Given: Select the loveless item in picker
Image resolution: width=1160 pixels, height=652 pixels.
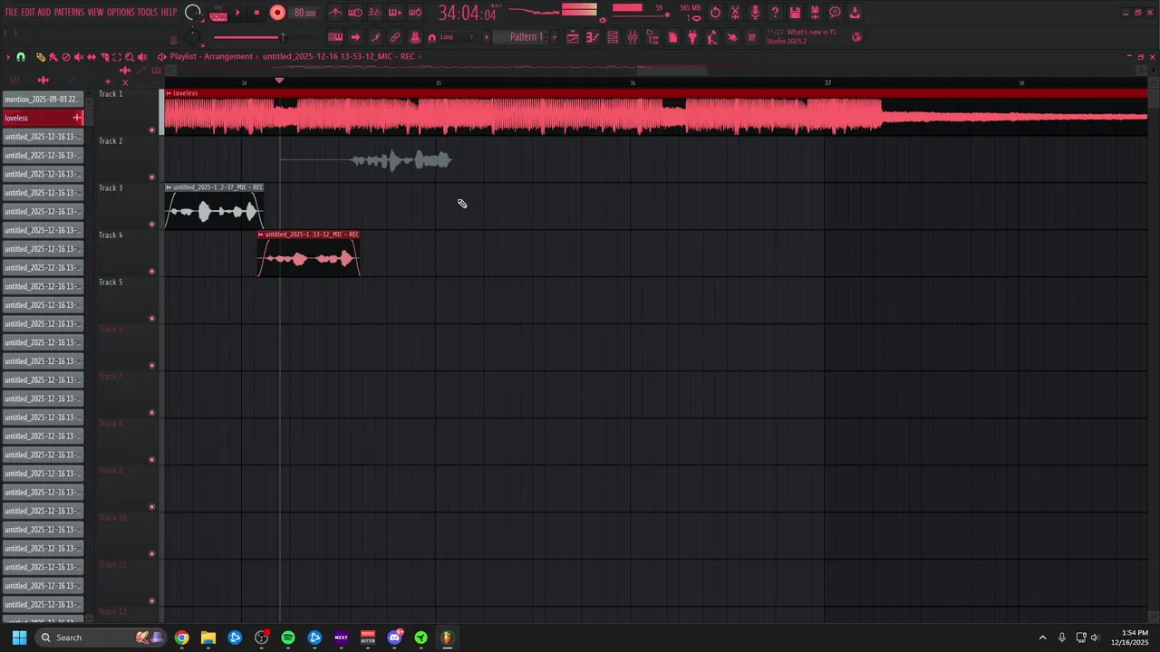Looking at the screenshot, I should [x=43, y=118].
